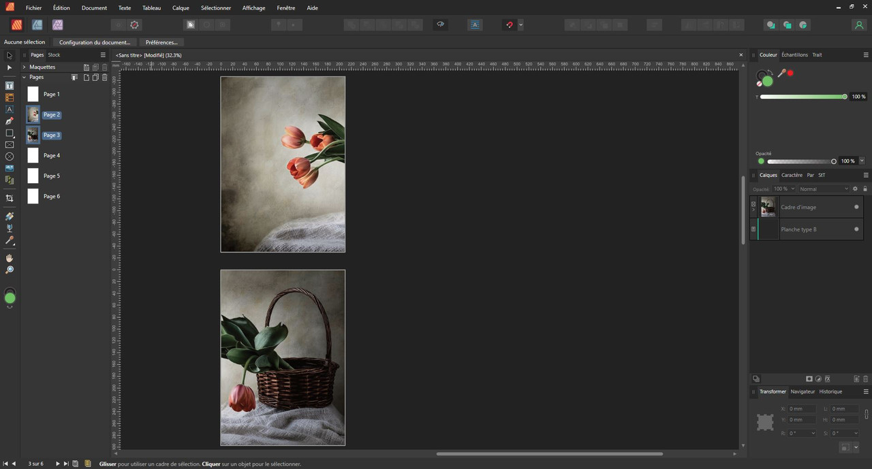Pick the Picture Frame Rectangle tool
The height and width of the screenshot is (469, 872).
point(10,145)
